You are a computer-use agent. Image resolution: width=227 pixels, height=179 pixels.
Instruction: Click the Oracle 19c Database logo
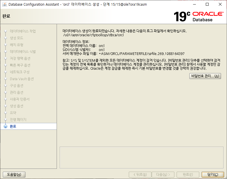[198, 16]
